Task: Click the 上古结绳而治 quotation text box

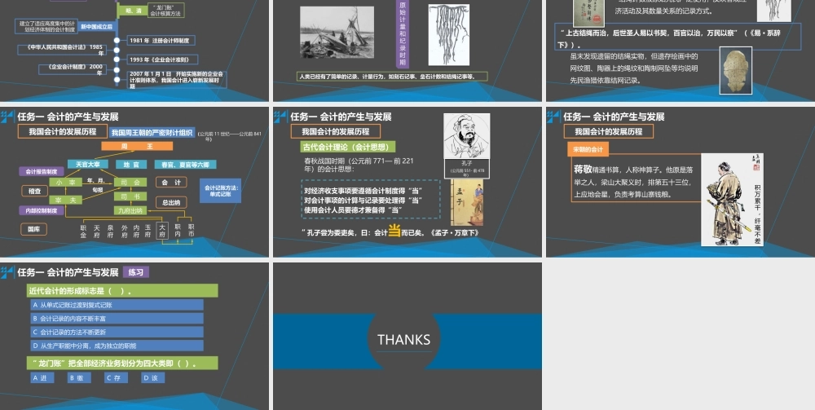Action: [678, 37]
